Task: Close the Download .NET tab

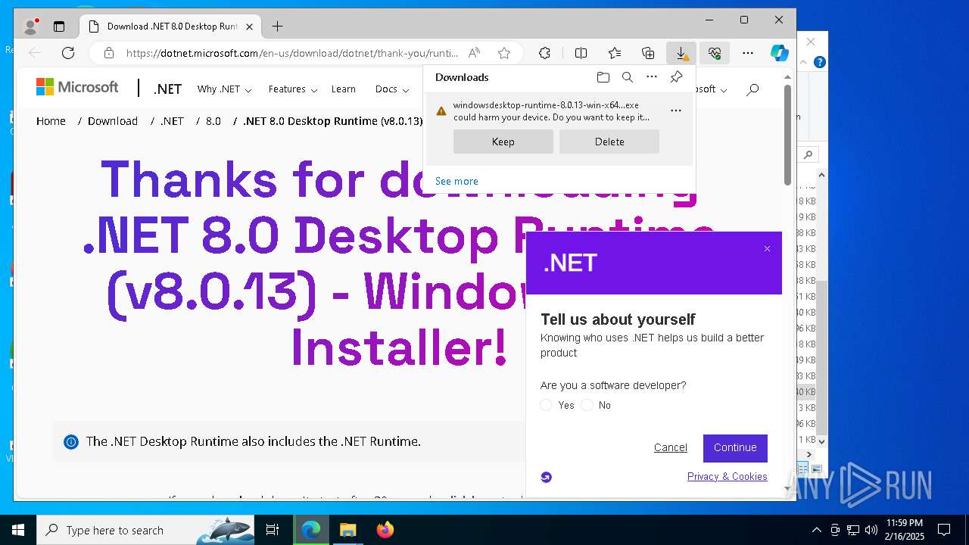Action: point(249,26)
